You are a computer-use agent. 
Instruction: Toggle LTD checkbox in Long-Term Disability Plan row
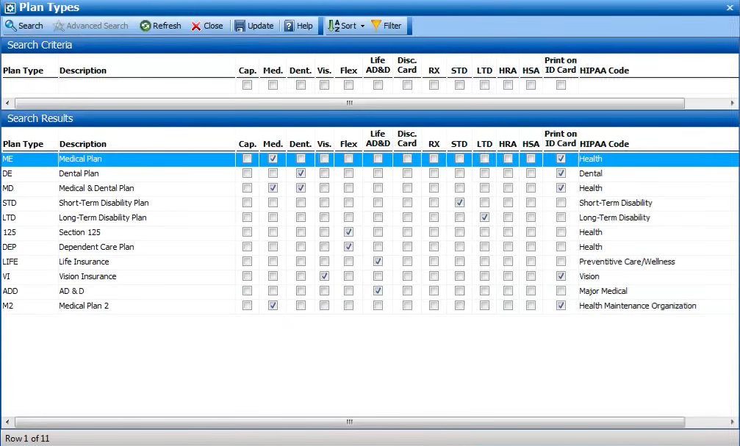tap(484, 217)
